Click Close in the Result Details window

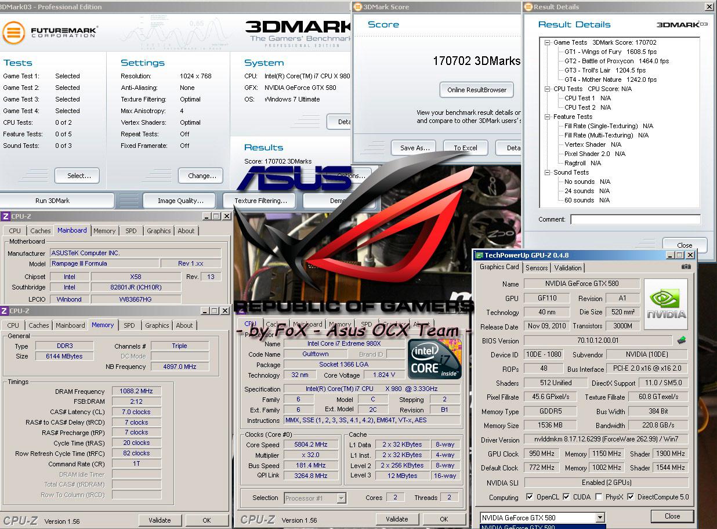685,245
